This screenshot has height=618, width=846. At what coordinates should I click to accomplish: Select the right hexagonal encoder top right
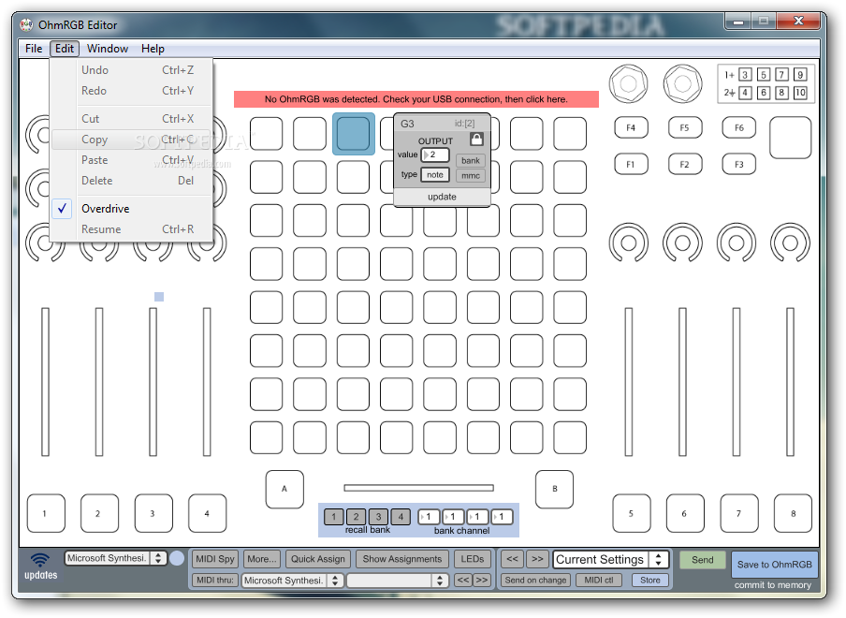682,83
